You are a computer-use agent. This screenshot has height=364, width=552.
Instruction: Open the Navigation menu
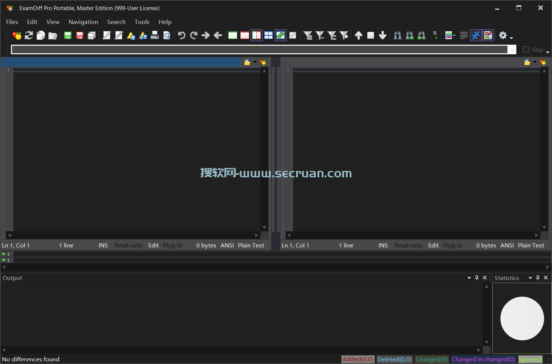tap(83, 22)
